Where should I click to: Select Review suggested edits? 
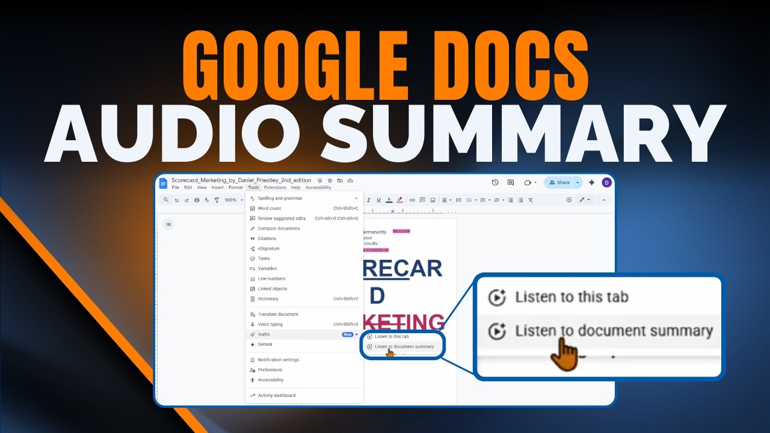[x=304, y=218]
